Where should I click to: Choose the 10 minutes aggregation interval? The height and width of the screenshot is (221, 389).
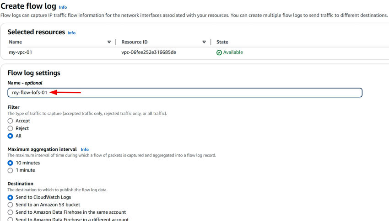coord(11,163)
